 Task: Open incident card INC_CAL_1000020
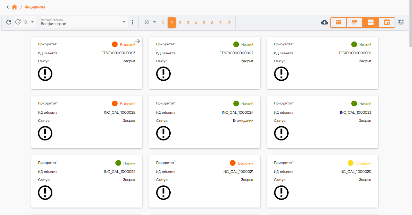point(322,181)
